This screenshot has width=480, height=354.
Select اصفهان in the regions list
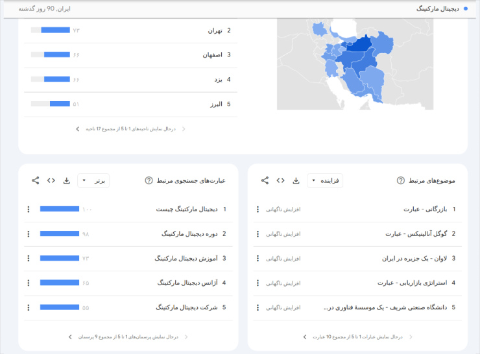211,55
